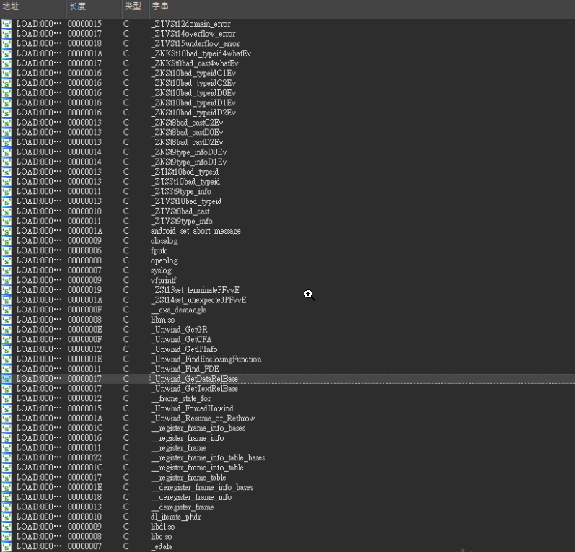The height and width of the screenshot is (552, 575).
Task: Click the string icon next to dl_iterate_phdr
Action: point(6,517)
